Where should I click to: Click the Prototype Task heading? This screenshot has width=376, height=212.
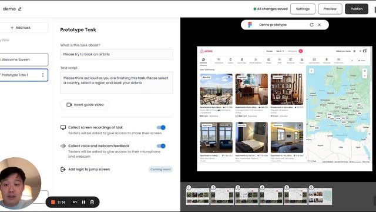tap(78, 30)
